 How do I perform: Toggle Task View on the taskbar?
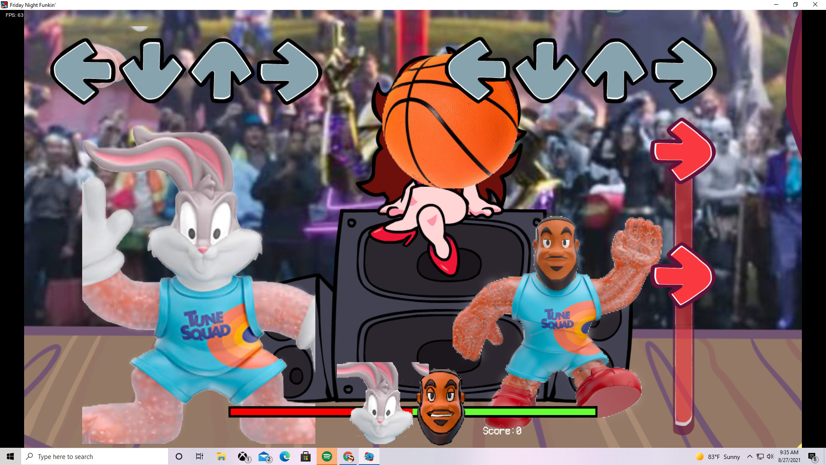coord(199,456)
